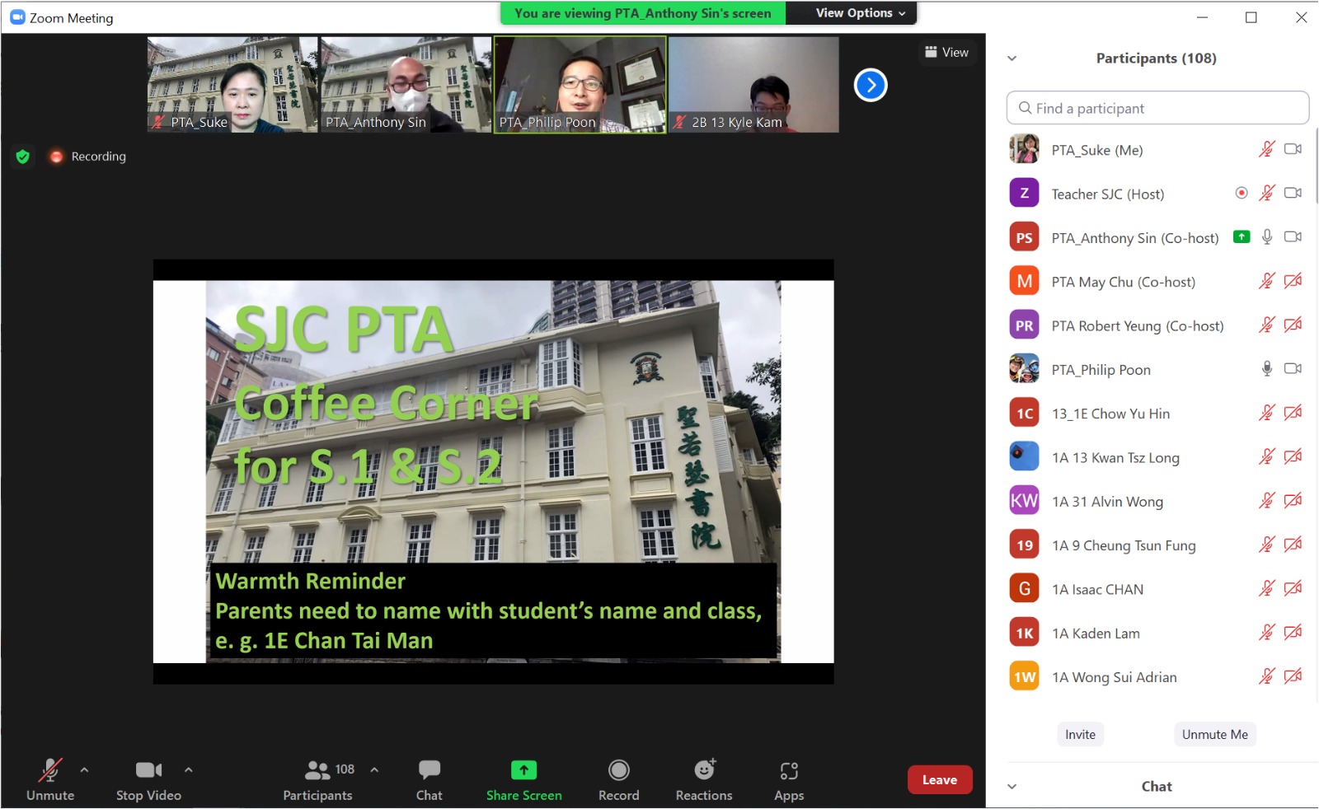Expand the Chat panel header
This screenshot has width=1319, height=809.
pos(1012,787)
